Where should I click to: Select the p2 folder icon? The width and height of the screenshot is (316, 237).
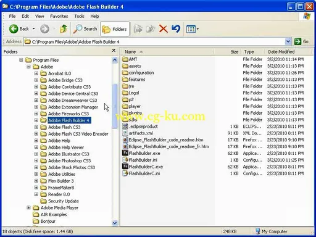point(125,99)
